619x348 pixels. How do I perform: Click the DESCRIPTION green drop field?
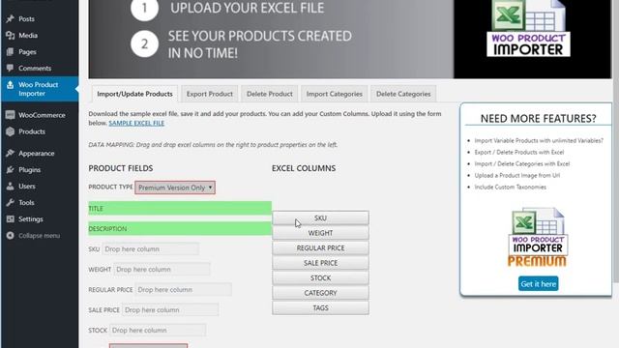[180, 229]
